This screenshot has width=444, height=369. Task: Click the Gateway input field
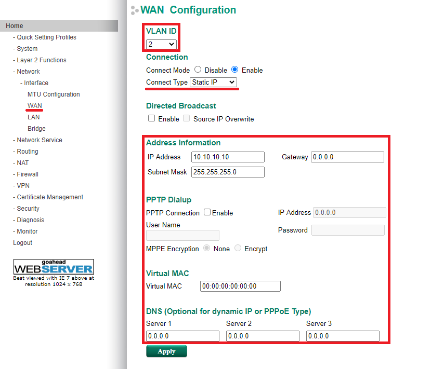pos(347,157)
